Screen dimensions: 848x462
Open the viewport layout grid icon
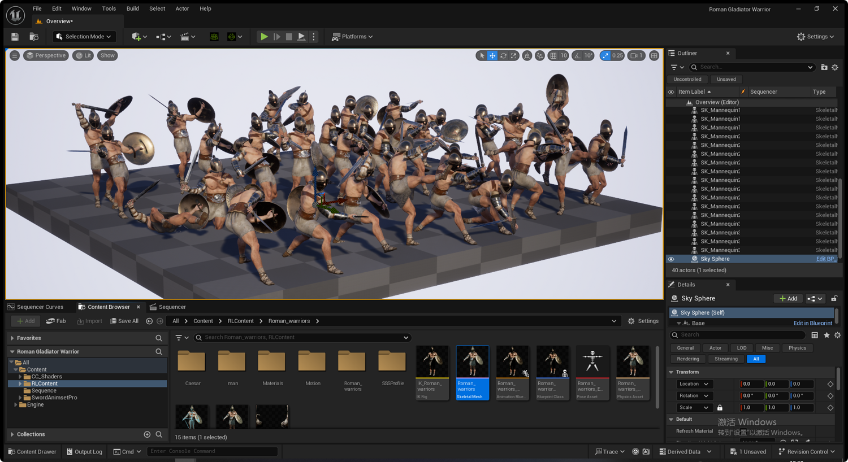pos(654,55)
